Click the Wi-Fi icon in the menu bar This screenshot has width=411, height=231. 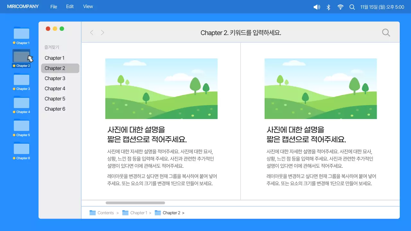pyautogui.click(x=340, y=6)
